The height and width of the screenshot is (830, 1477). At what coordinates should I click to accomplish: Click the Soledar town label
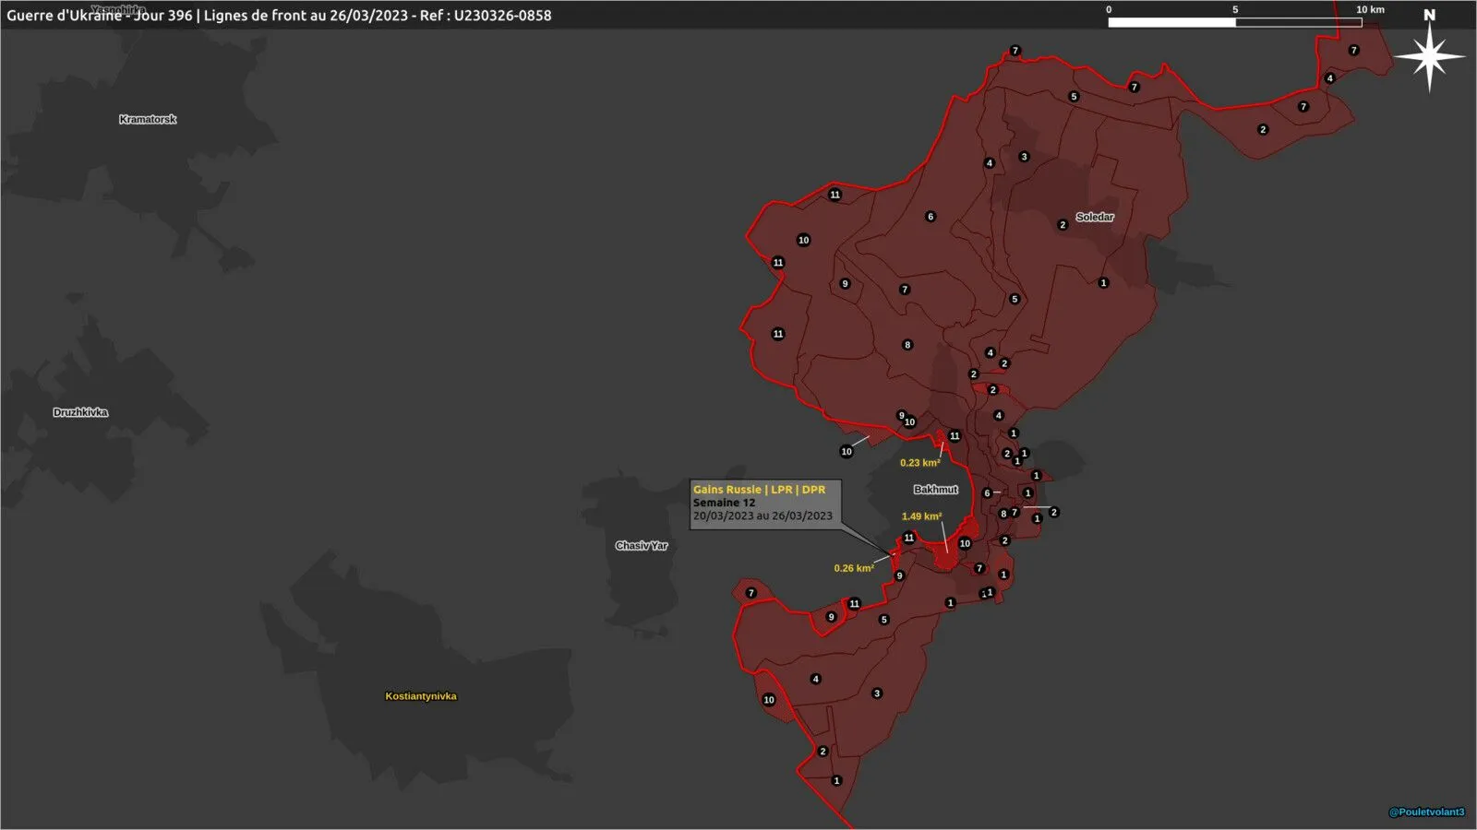pos(1095,217)
